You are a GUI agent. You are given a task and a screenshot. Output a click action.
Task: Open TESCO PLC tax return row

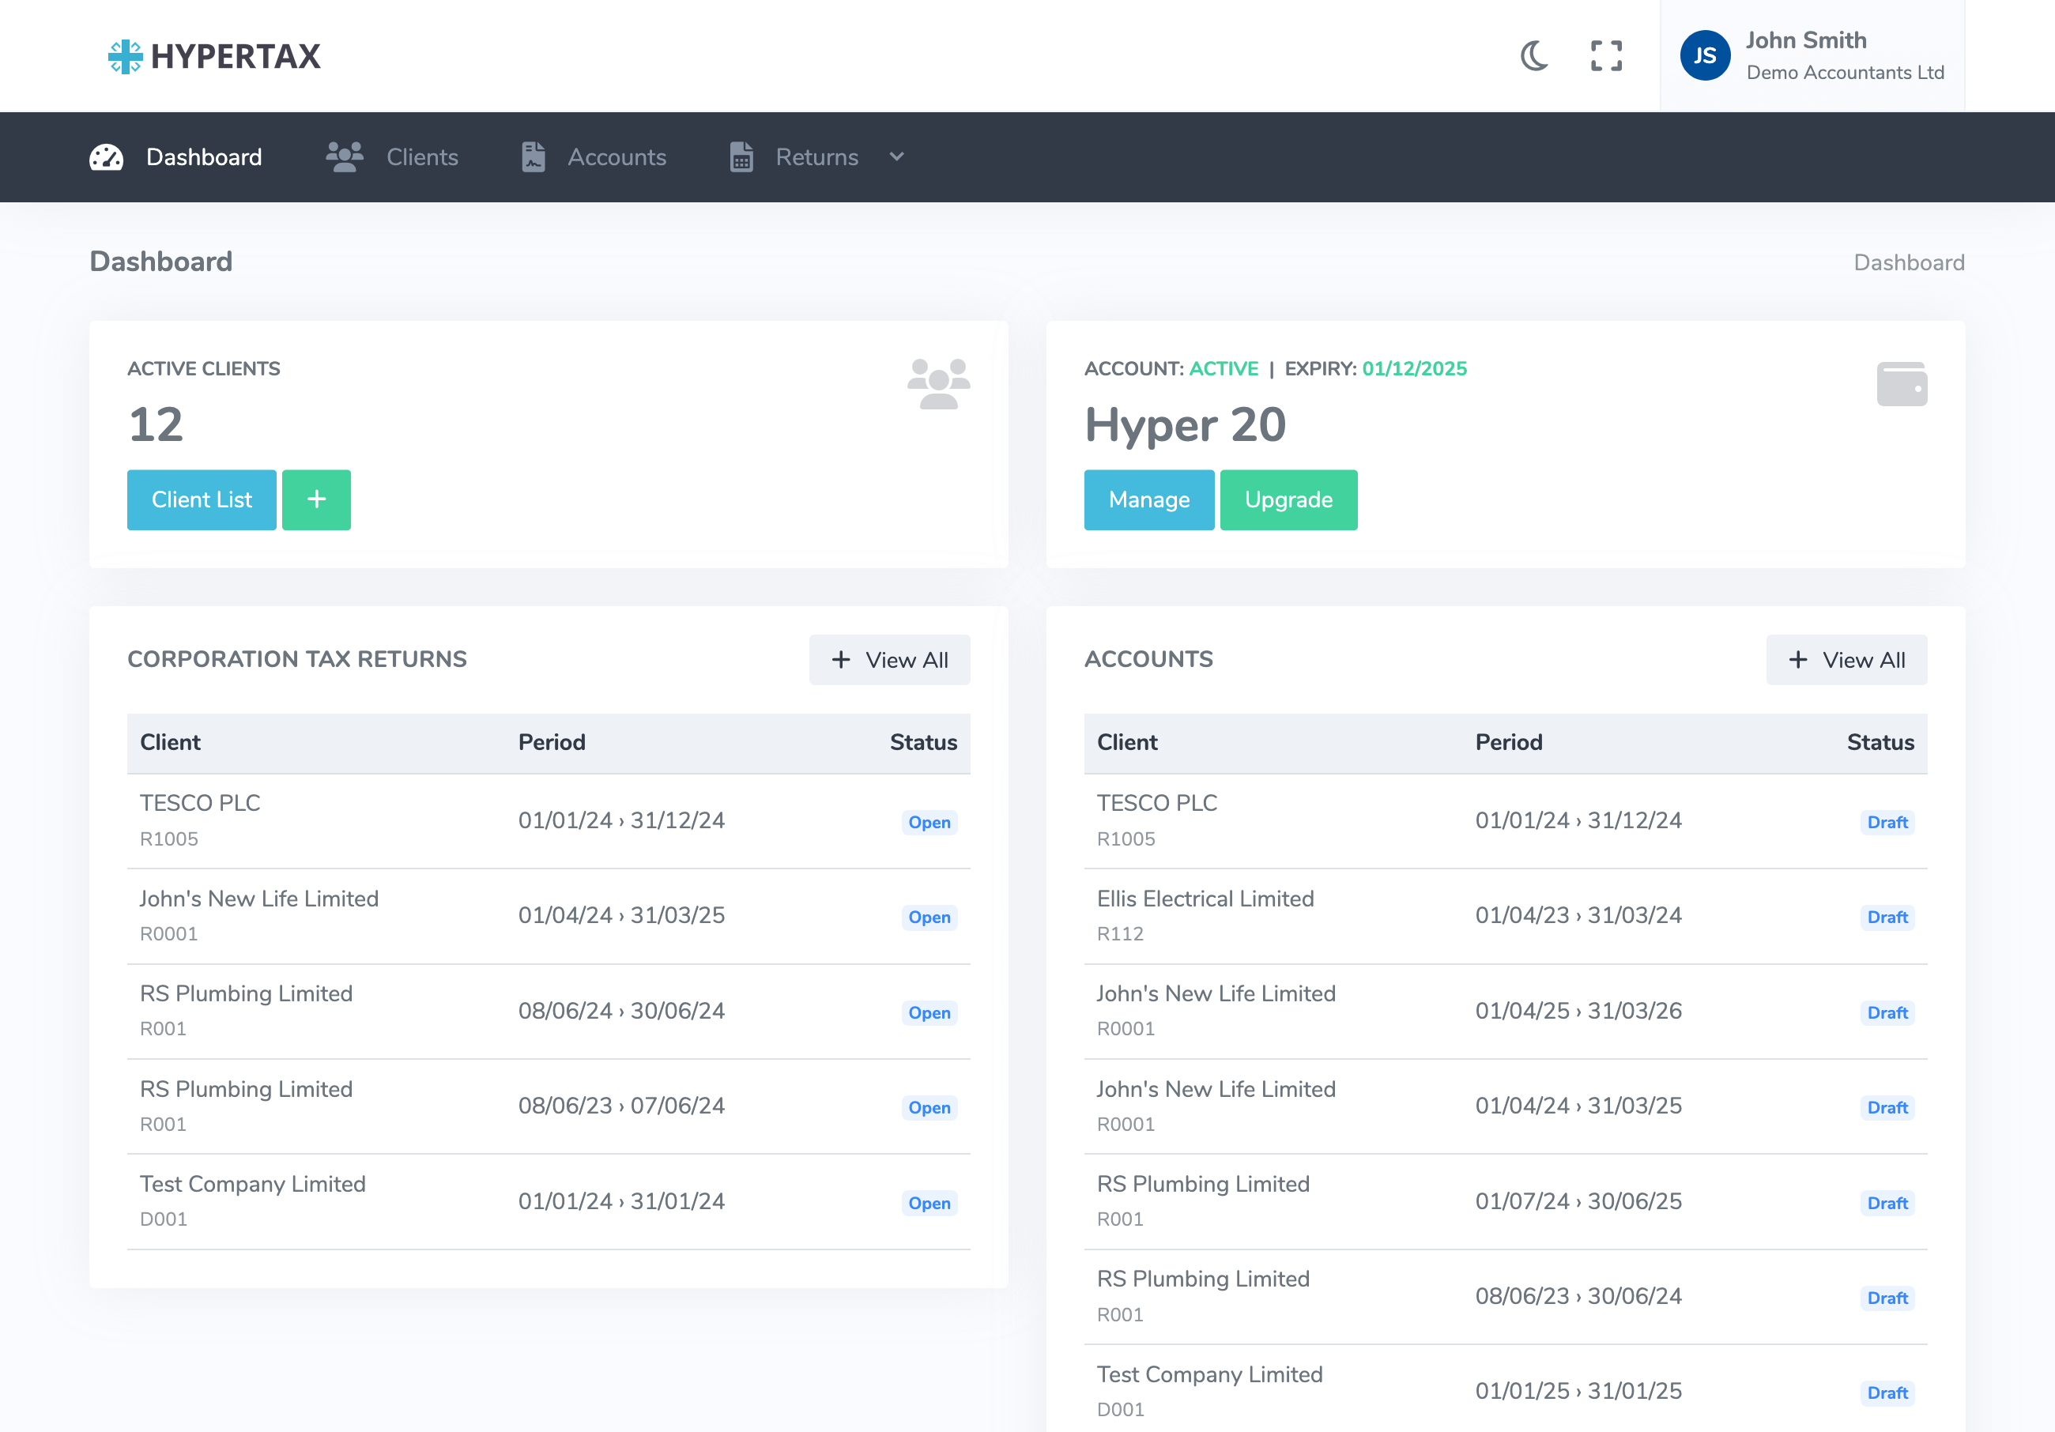point(549,821)
